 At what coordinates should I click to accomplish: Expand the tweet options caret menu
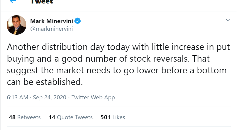(228, 20)
